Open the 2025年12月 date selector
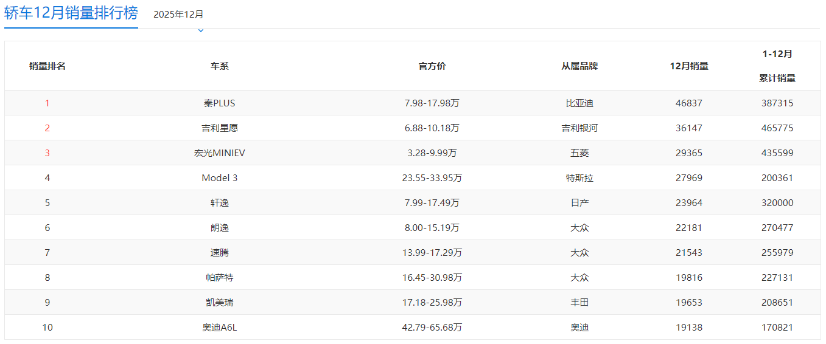Screen dimensions: 826x344 point(178,15)
